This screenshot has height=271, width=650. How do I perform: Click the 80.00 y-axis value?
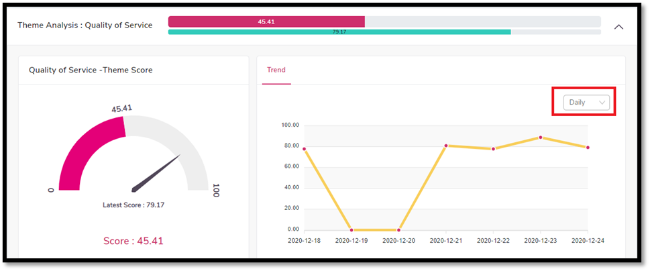(x=291, y=146)
